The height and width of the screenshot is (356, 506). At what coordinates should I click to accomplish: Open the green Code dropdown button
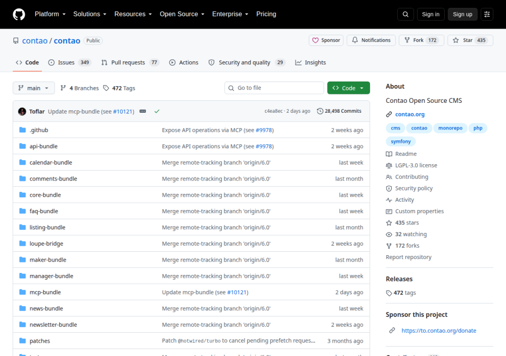click(x=348, y=88)
